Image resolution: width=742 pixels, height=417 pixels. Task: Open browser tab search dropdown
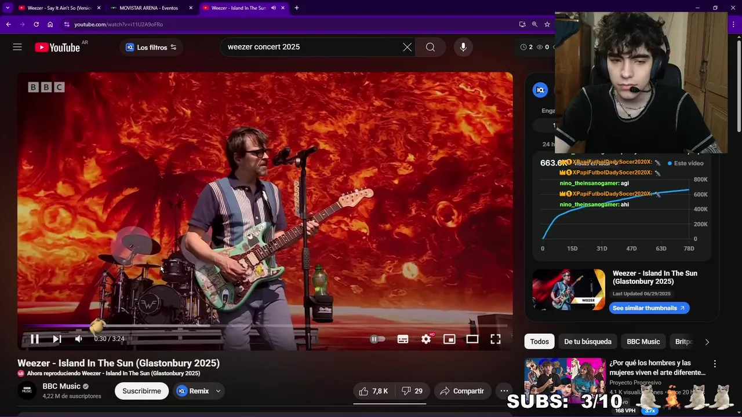8,8
